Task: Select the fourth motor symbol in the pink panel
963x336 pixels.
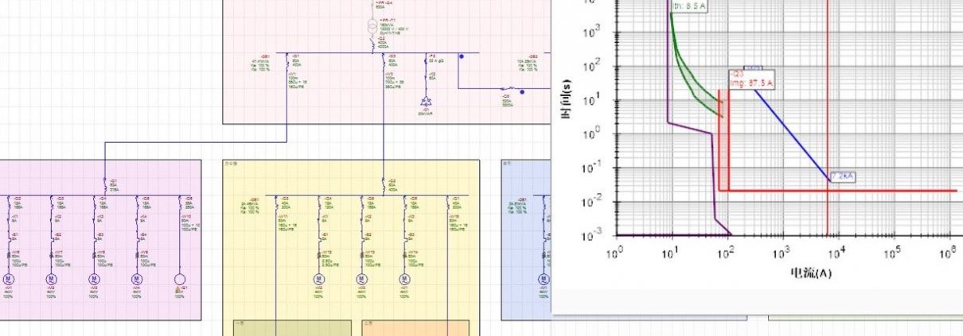Action: coord(136,279)
